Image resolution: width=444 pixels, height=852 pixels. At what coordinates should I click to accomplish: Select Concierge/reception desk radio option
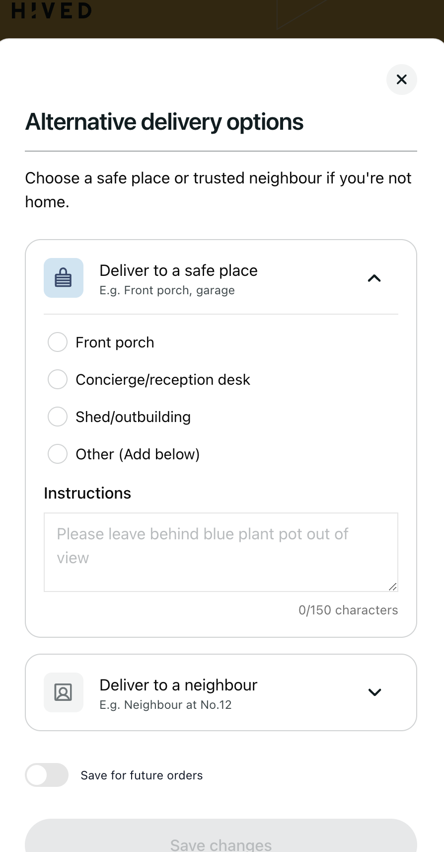coord(58,380)
